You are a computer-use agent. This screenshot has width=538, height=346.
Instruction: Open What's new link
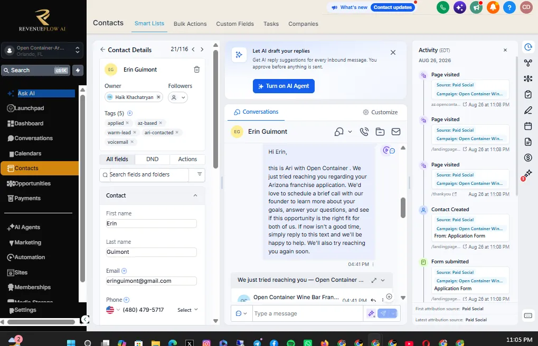click(x=350, y=7)
